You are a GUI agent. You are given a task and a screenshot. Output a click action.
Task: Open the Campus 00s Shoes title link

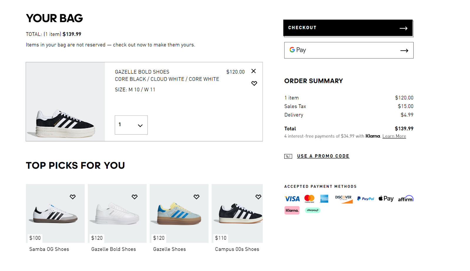pyautogui.click(x=237, y=249)
